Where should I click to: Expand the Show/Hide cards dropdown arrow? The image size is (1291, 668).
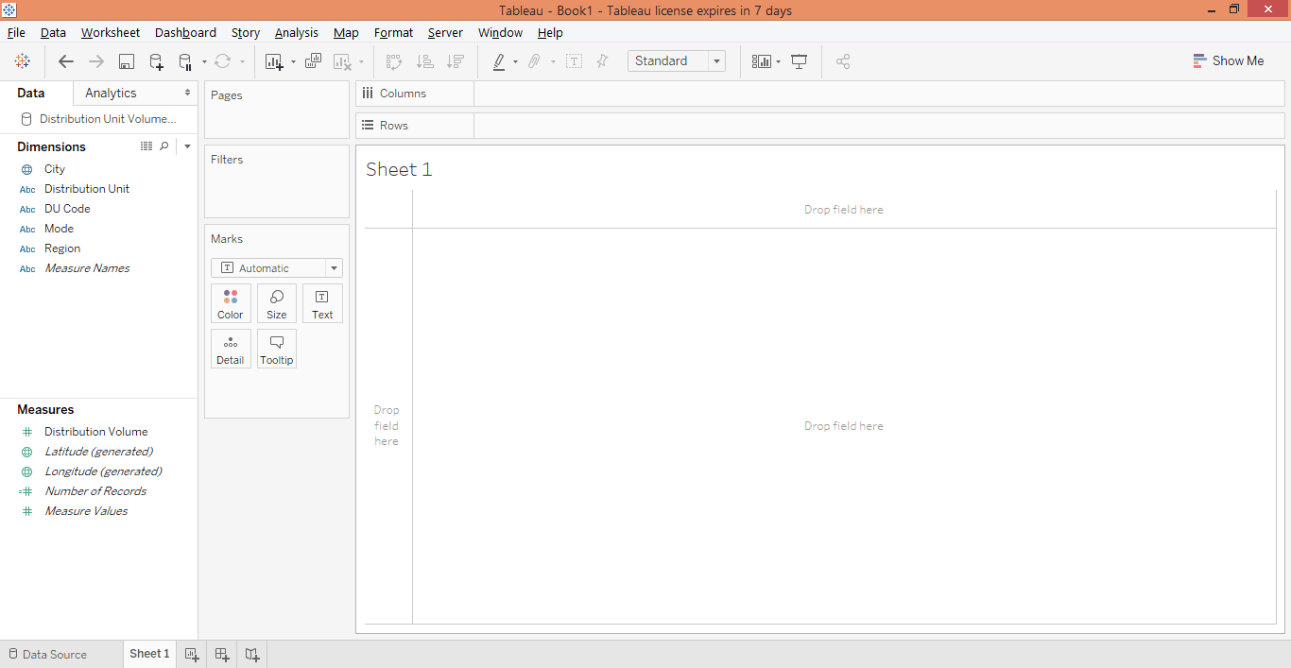778,62
